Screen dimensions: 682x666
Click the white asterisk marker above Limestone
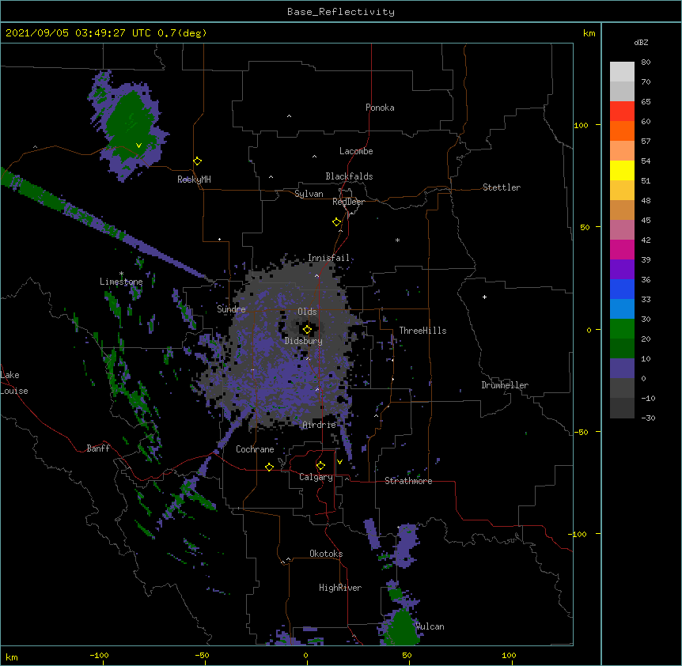[121, 274]
